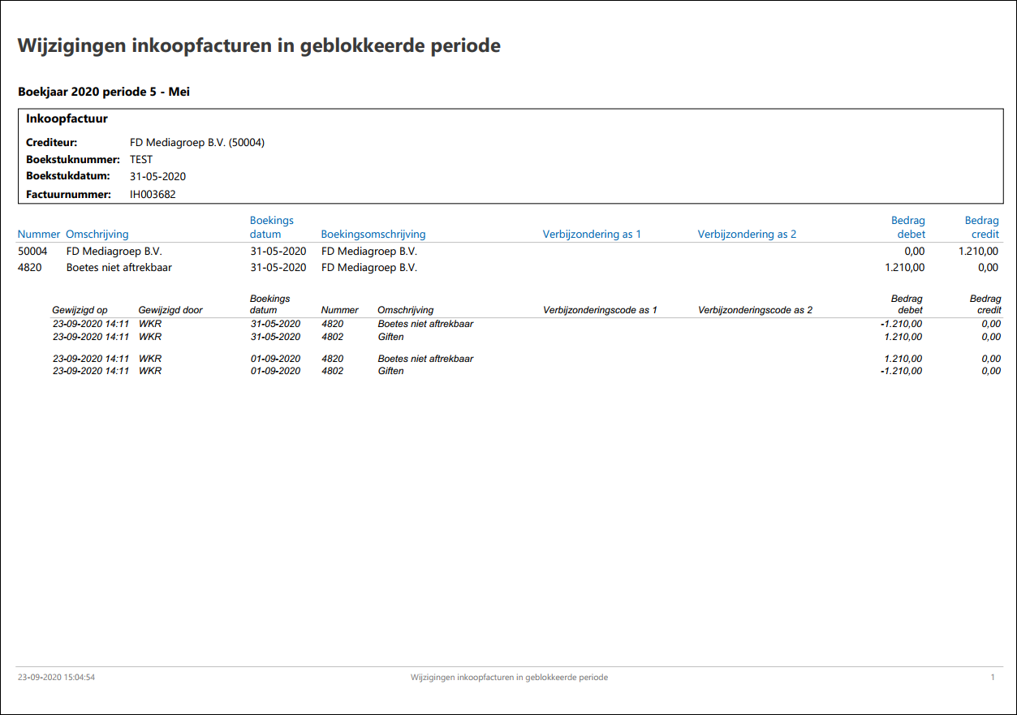Select the 'Boekjaar 2020 periode 5 - Mei' heading
The image size is (1017, 715).
pos(104,93)
